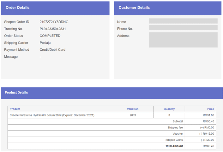Click the Price column header
223x152 pixels.
[x=210, y=109]
